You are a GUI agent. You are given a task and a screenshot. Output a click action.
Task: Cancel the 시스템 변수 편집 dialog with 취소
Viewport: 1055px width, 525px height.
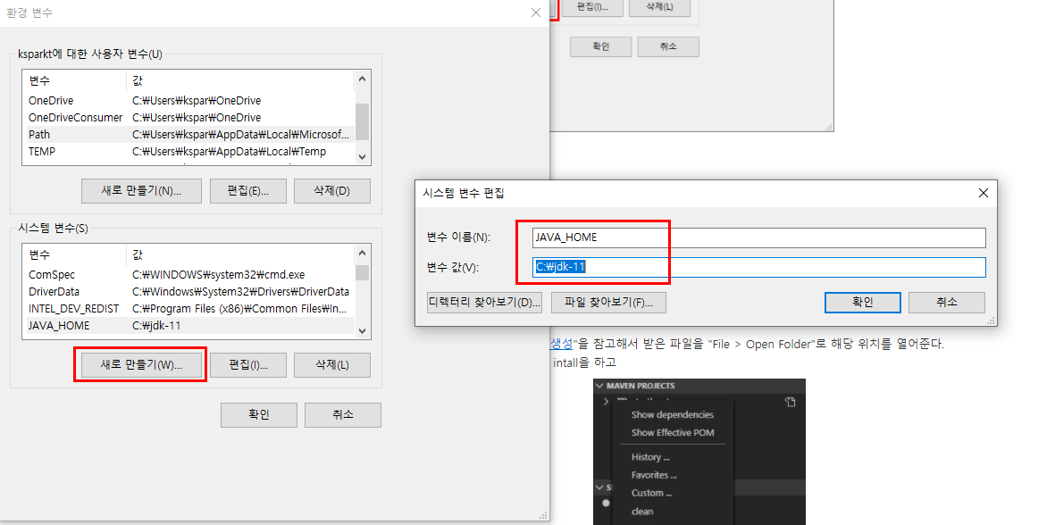click(x=947, y=303)
